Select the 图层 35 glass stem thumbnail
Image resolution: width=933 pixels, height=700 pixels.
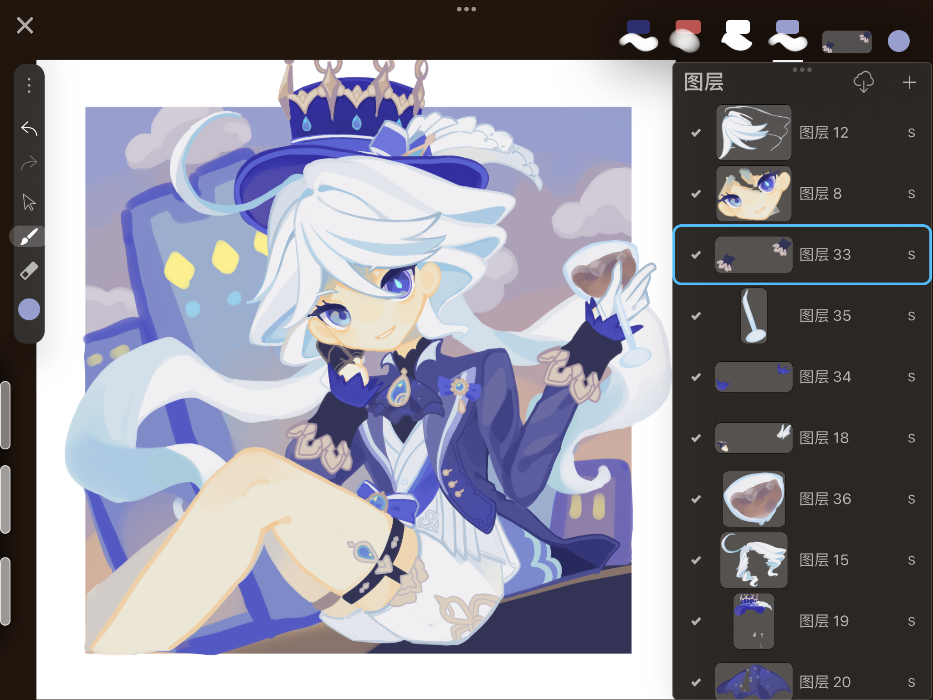[754, 316]
